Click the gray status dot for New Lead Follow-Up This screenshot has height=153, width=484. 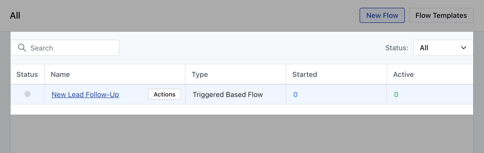(x=27, y=94)
